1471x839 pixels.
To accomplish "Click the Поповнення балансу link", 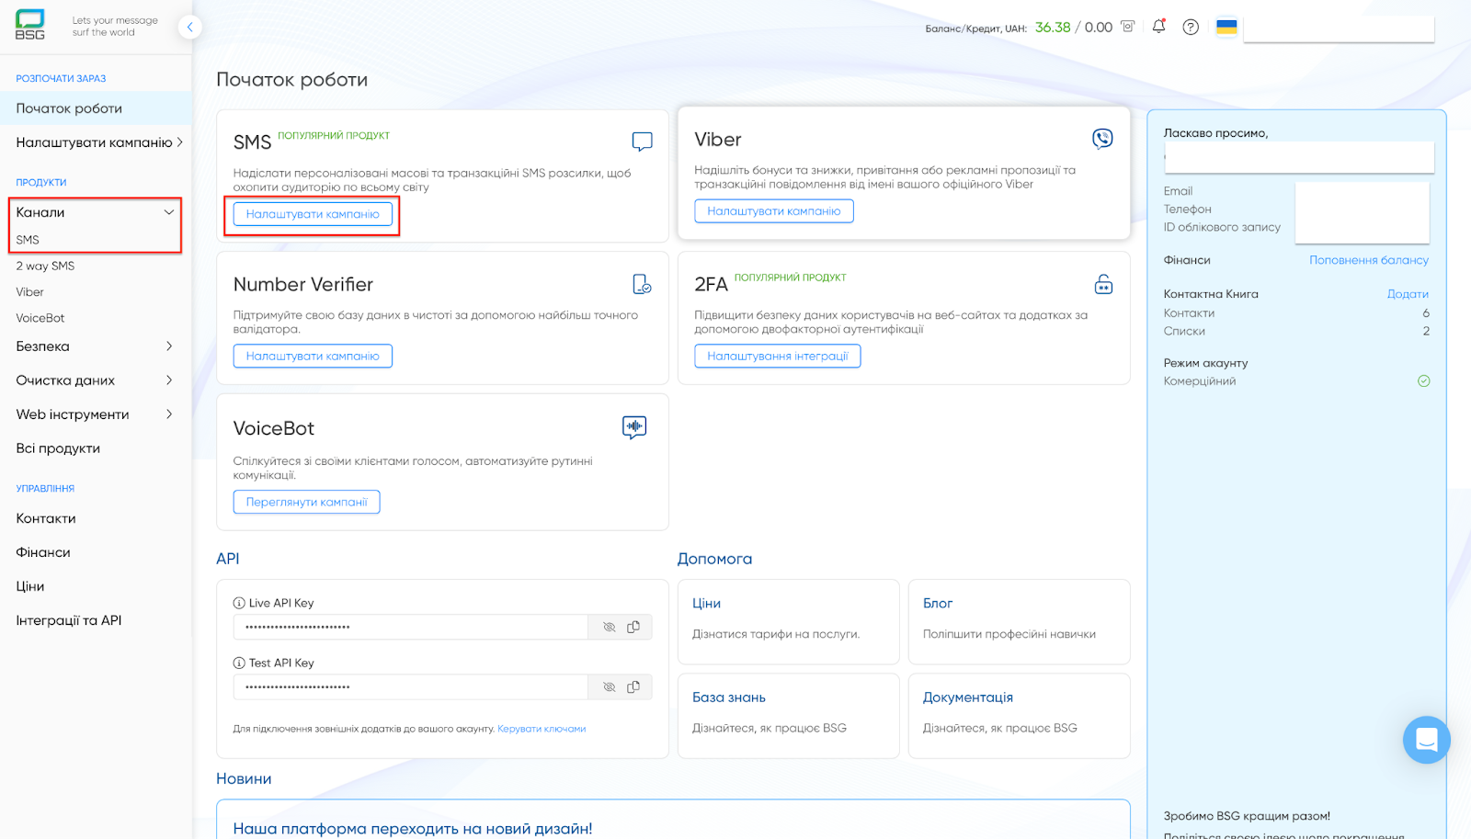I will [1369, 260].
